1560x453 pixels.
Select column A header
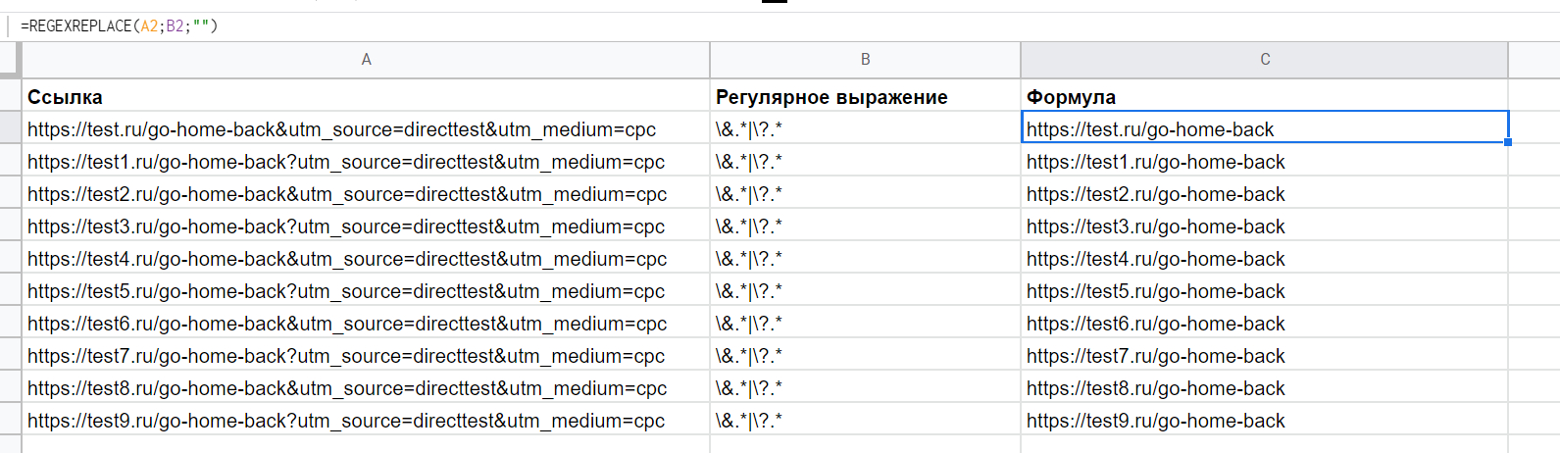(366, 60)
